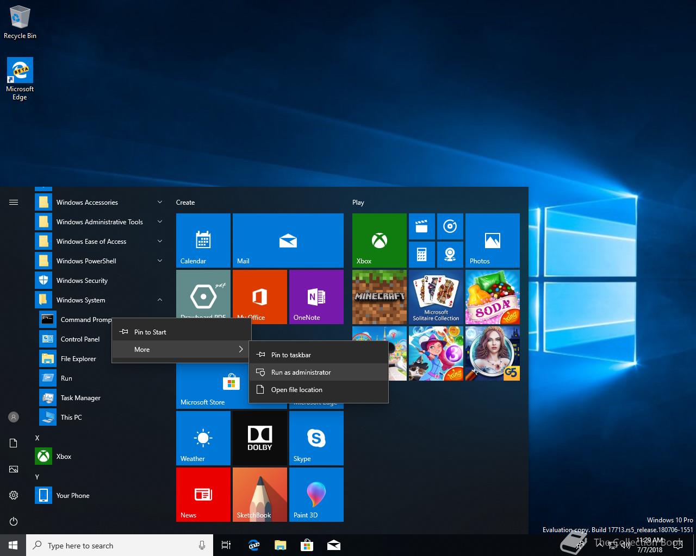Launch Task Manager from app list
Viewport: 696px width, 556px height.
101,397
